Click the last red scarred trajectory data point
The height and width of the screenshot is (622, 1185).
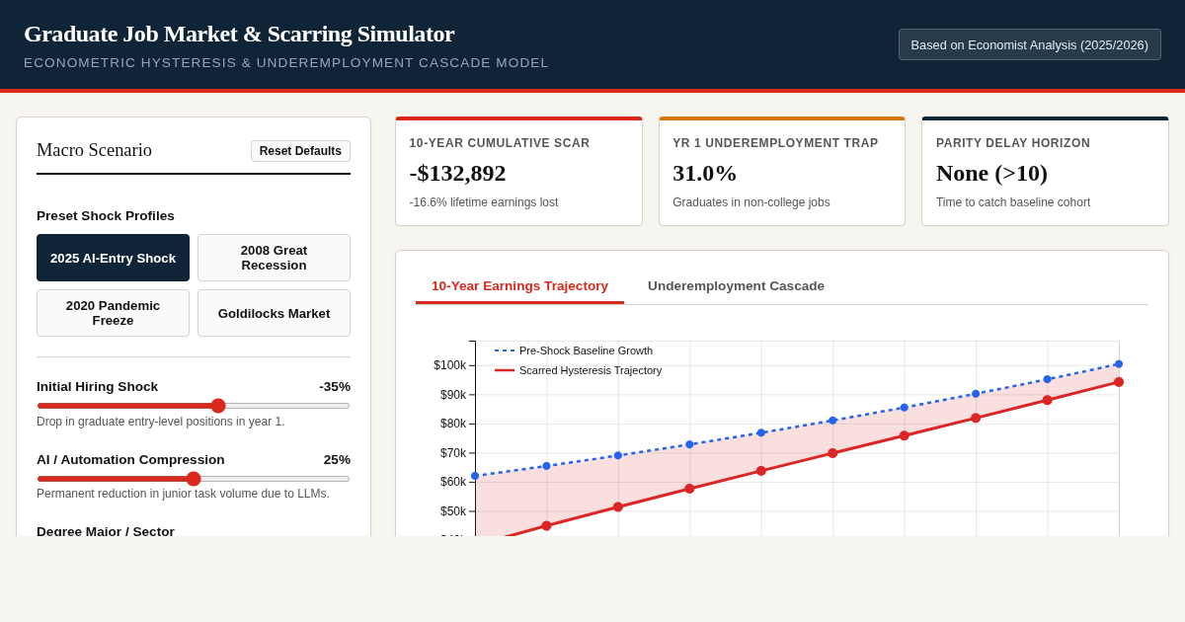coord(1119,382)
